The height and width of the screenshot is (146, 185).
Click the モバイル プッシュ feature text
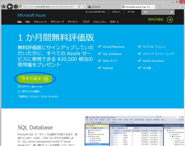pos(154,47)
